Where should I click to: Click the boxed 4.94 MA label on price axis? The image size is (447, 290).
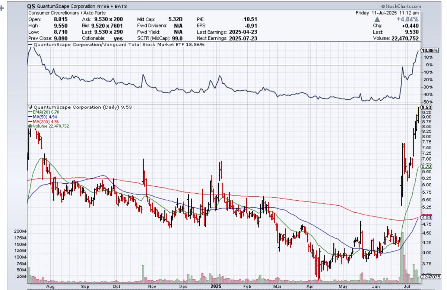coord(426,217)
